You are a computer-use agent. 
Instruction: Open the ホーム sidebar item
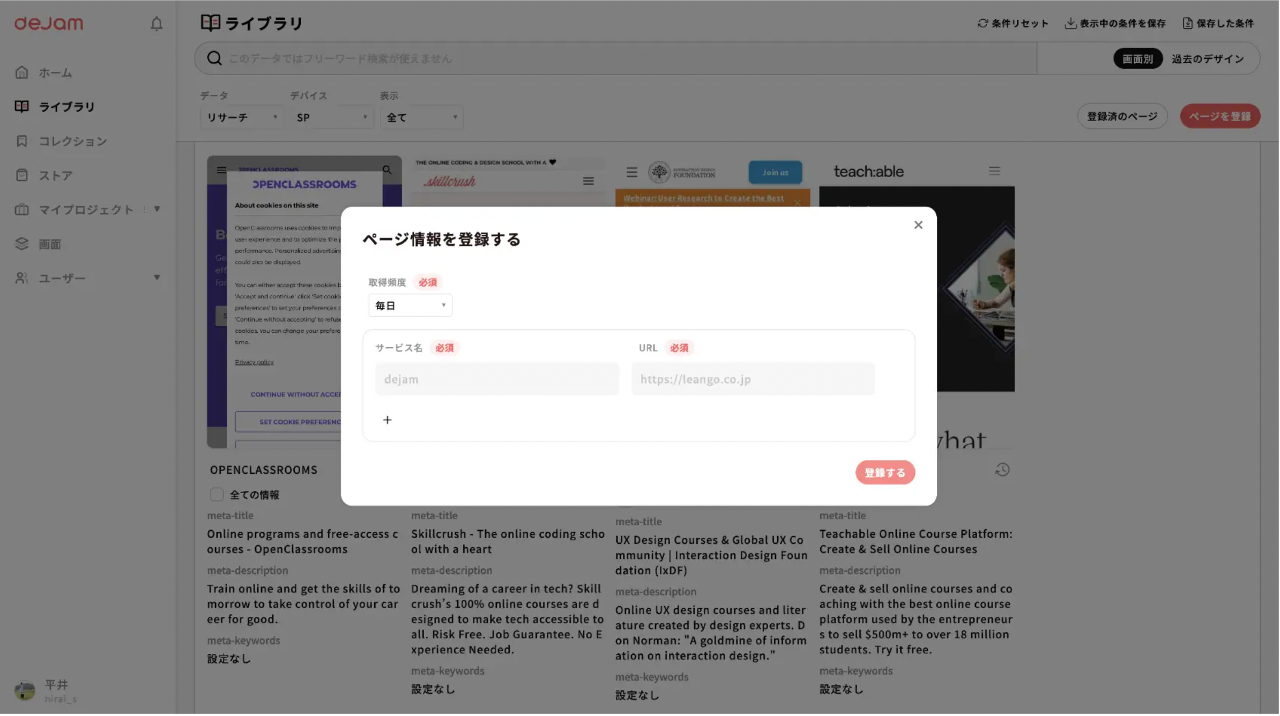tap(55, 72)
